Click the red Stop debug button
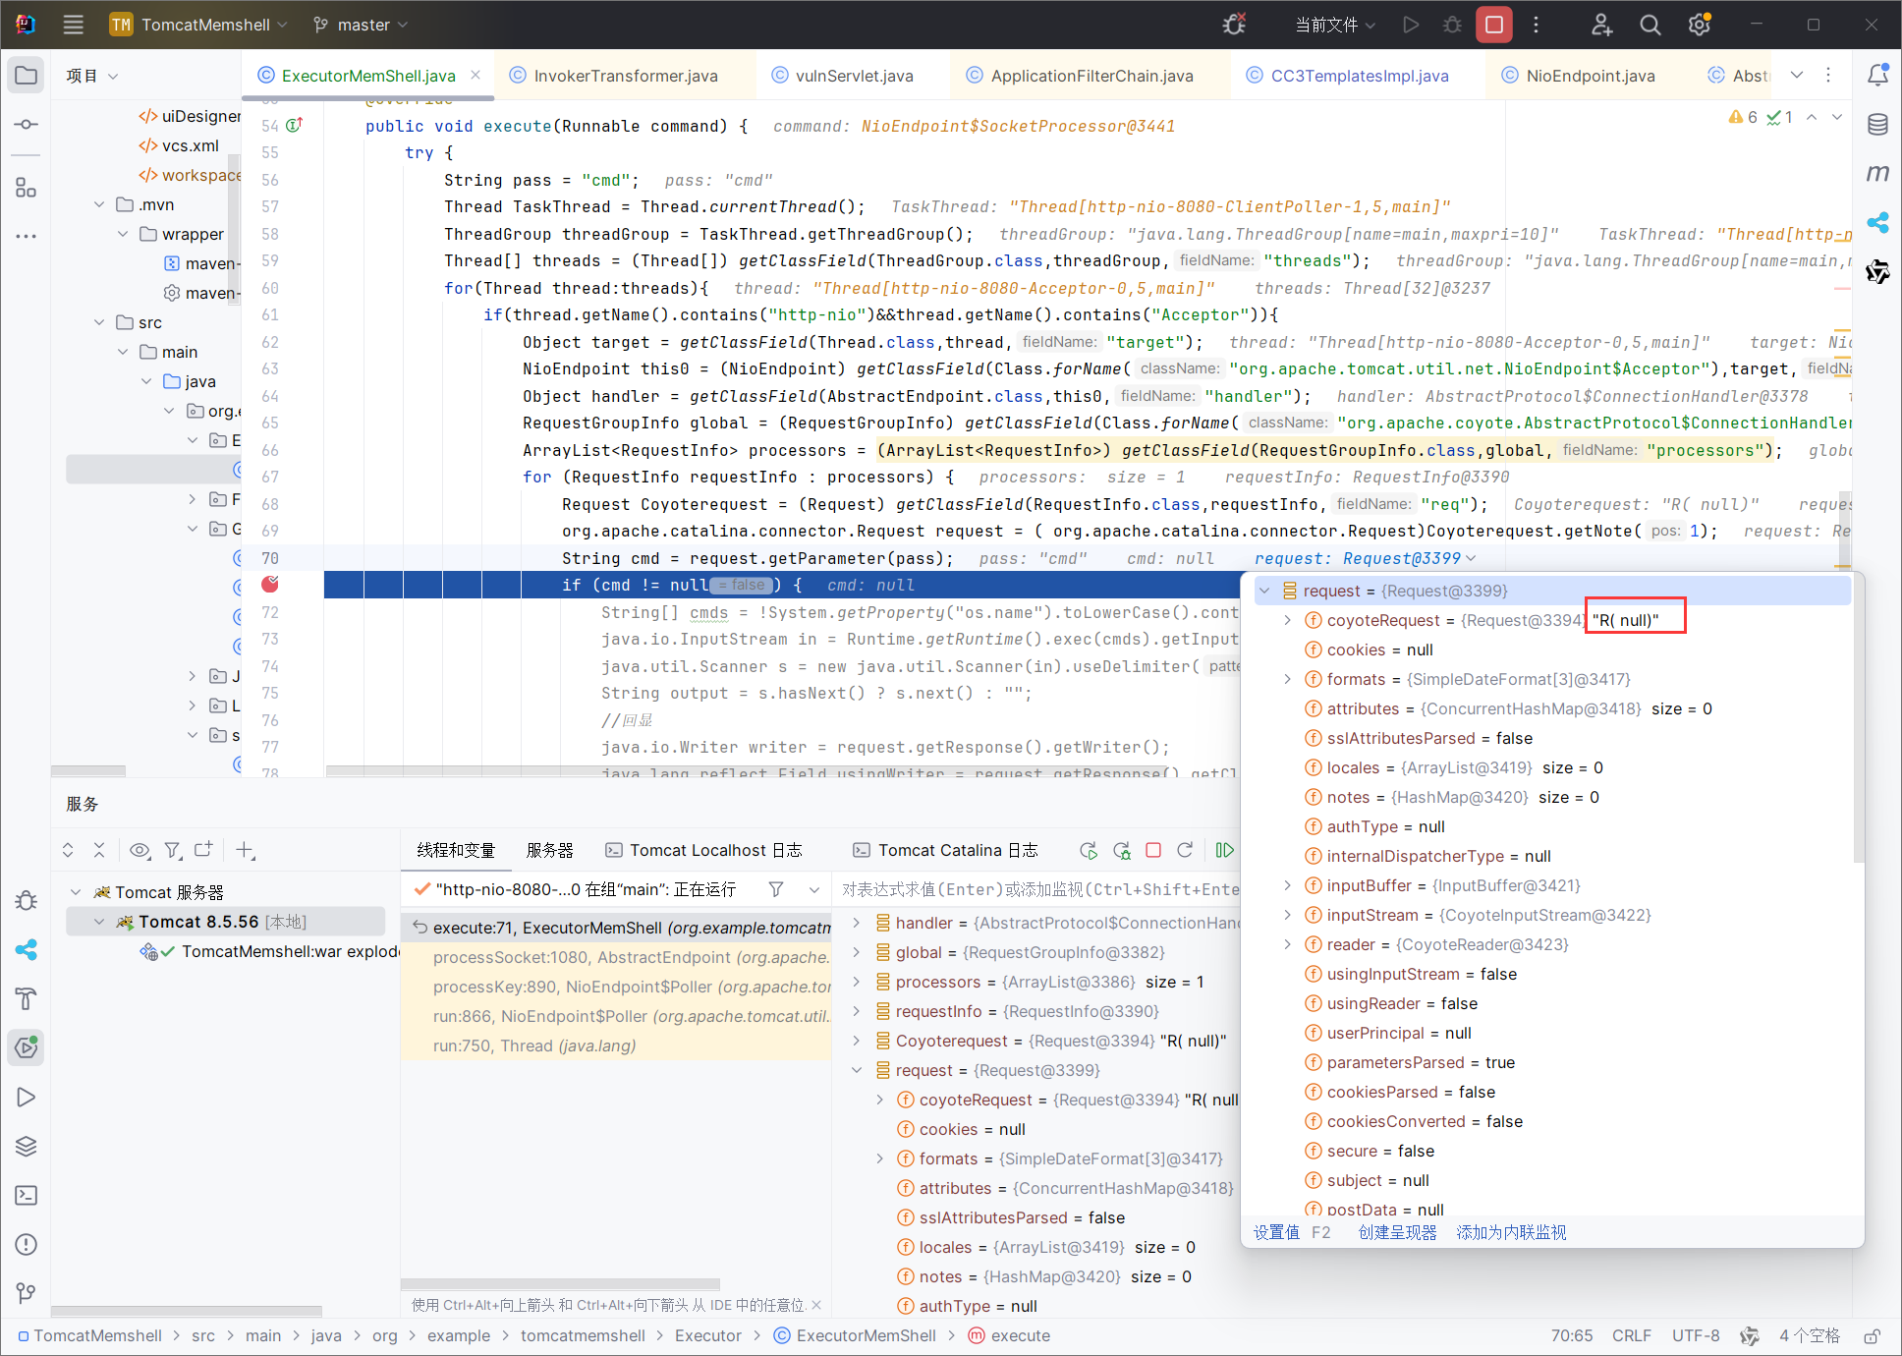Screen dimensions: 1902x1356 click(x=1494, y=25)
